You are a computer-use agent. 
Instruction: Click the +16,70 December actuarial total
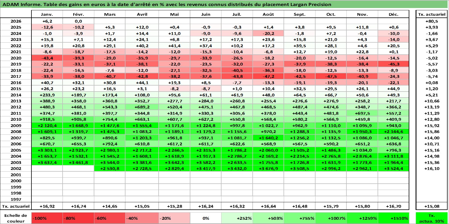(x=393, y=206)
